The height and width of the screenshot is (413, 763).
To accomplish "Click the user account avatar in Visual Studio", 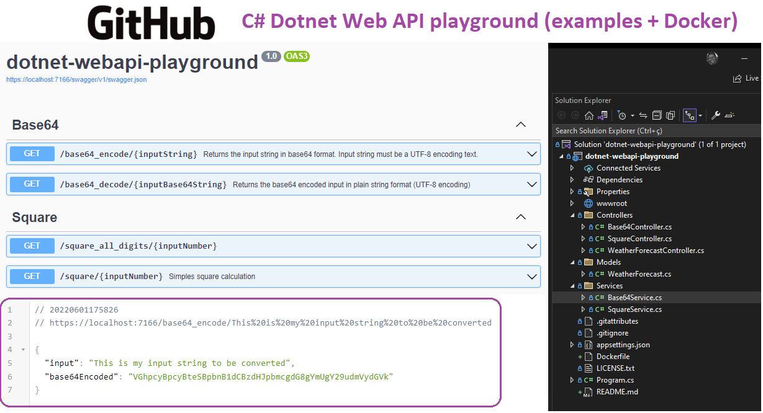I will (x=712, y=58).
